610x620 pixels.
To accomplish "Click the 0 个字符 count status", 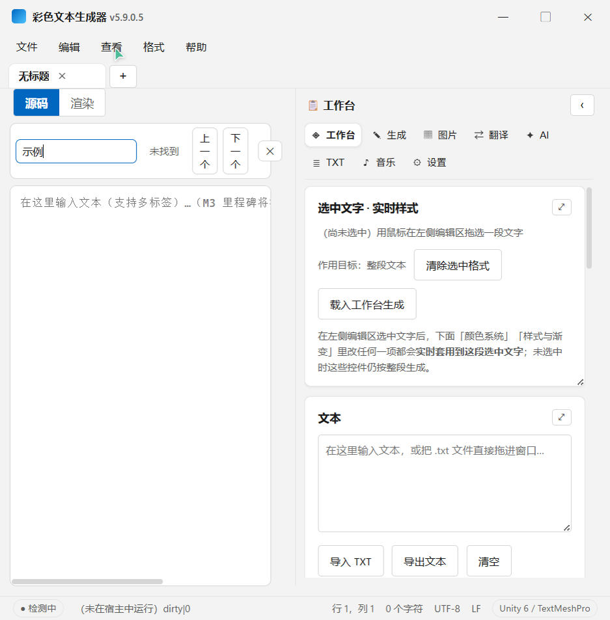I will [x=404, y=608].
